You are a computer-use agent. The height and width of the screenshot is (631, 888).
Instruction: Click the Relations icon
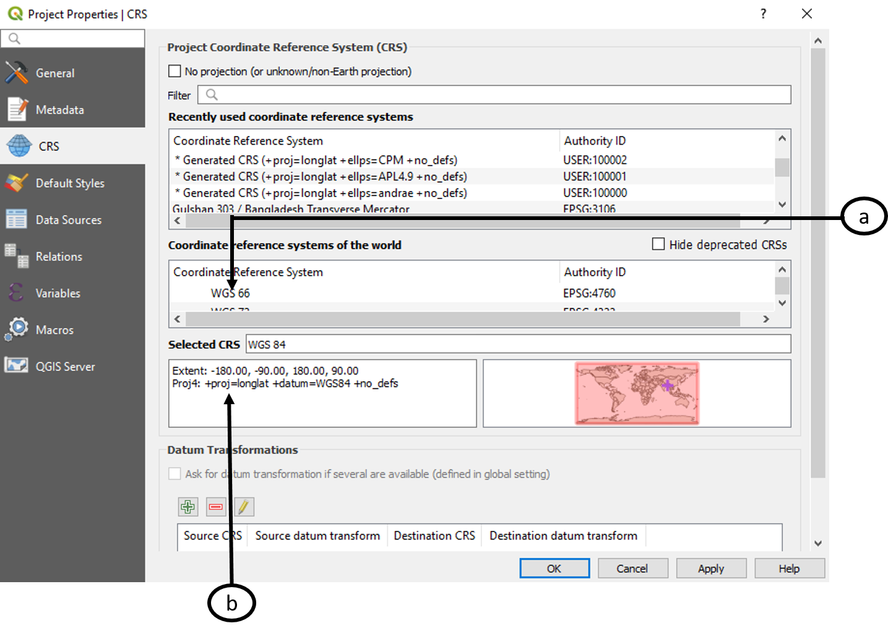pyautogui.click(x=17, y=256)
